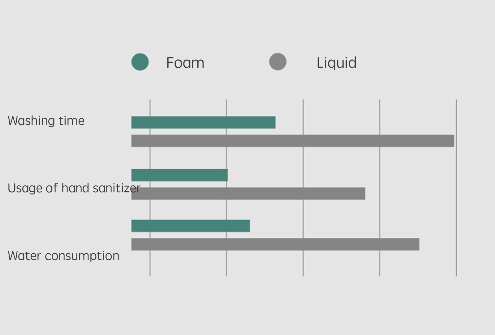Click the Water consumption row label
The height and width of the screenshot is (335, 495).
tap(63, 256)
